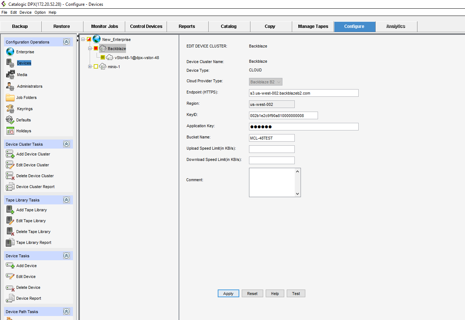Click the Upload Speed Limit field
Image resolution: width=465 pixels, height=320 pixels.
[272, 149]
